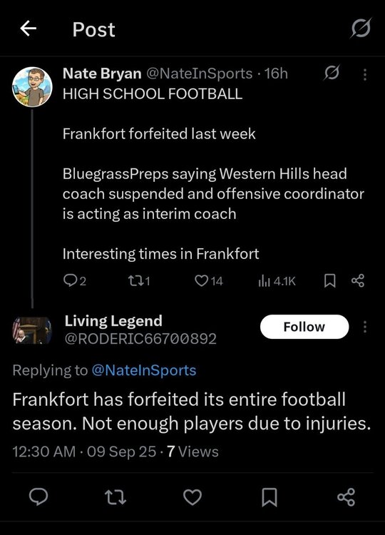This screenshot has width=385, height=535.
Task: View analytics showing 4.1K views
Action: 277,281
